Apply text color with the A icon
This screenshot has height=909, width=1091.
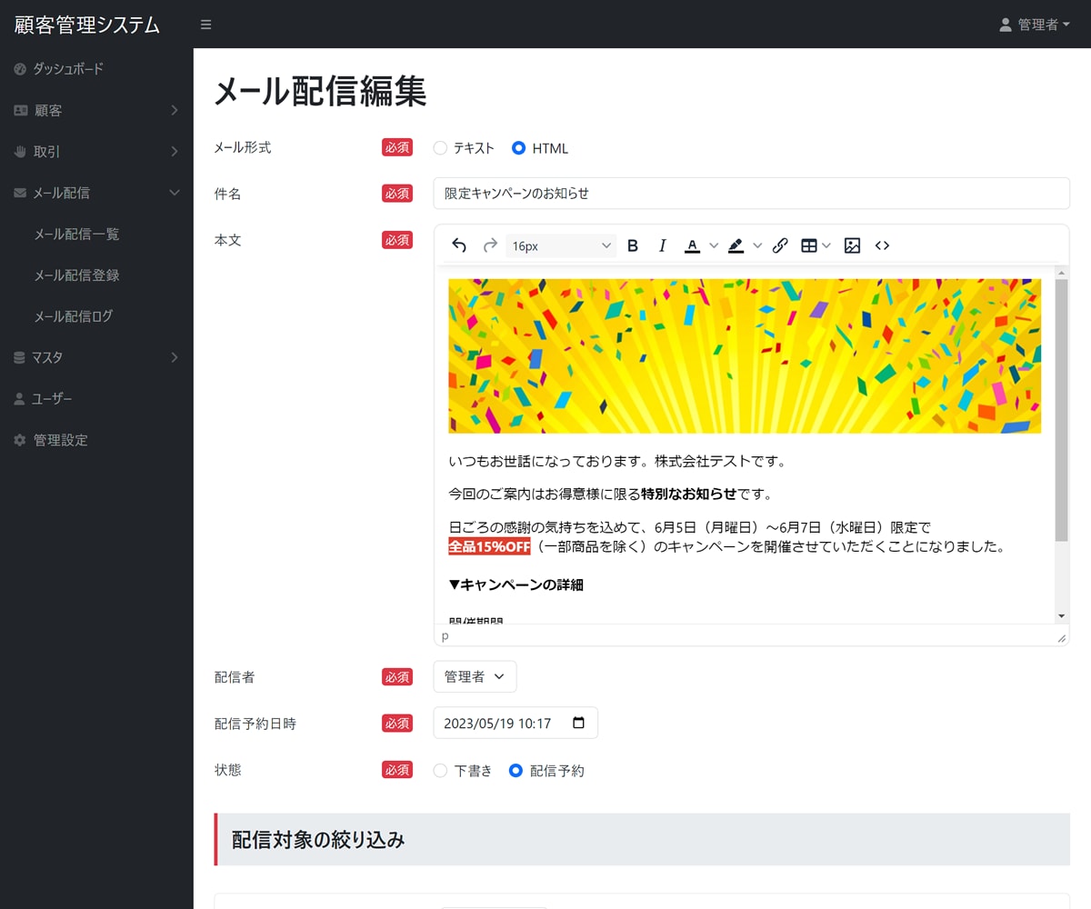pyautogui.click(x=692, y=245)
